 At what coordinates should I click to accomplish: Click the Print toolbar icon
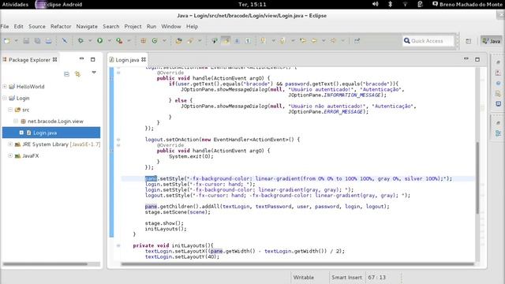[48, 41]
